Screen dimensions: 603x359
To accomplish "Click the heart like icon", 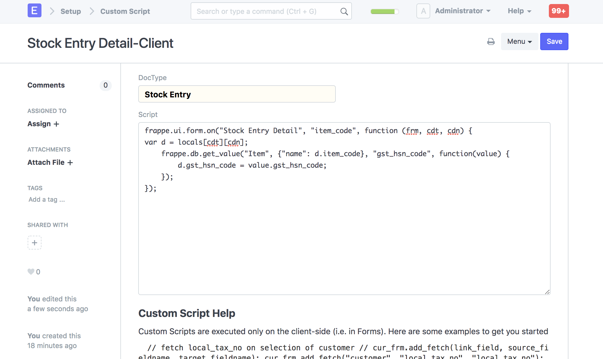I will (31, 272).
